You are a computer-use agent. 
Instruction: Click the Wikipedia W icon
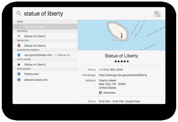point(19,36)
